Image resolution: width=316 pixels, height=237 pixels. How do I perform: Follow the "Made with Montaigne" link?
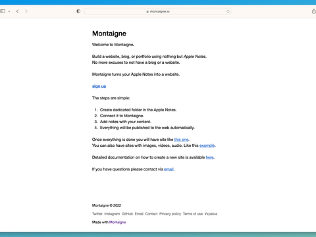(x=117, y=222)
